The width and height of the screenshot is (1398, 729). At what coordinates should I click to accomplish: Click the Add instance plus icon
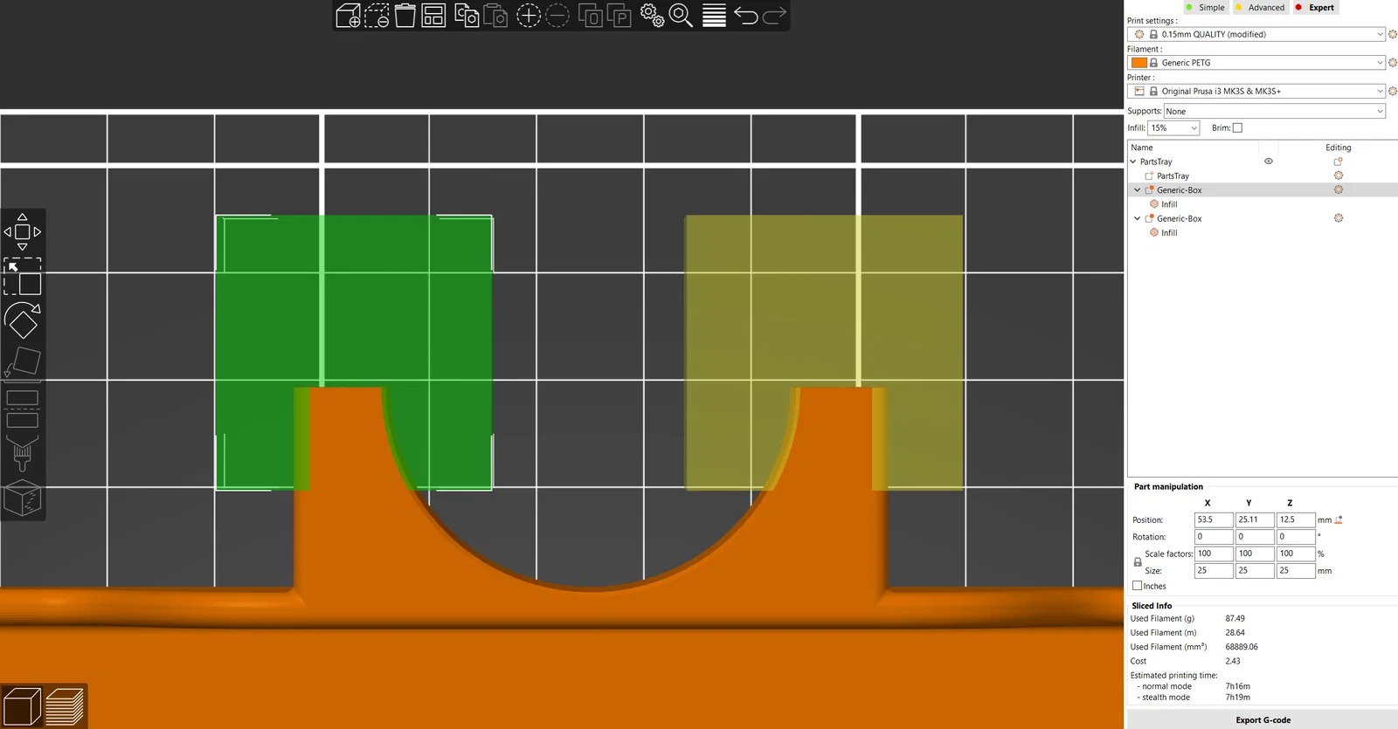tap(529, 16)
